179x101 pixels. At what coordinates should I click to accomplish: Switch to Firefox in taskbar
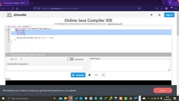coord(70,98)
